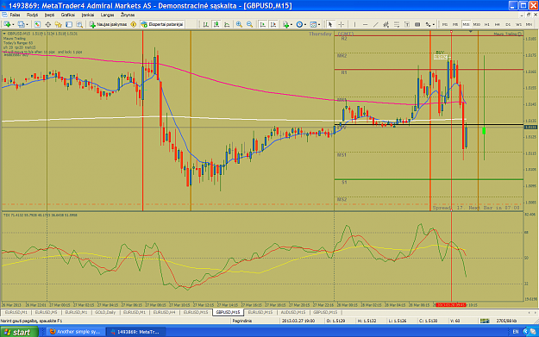
Task: Toggle the M15 timeframe button
Action: pyautogui.click(x=466, y=24)
